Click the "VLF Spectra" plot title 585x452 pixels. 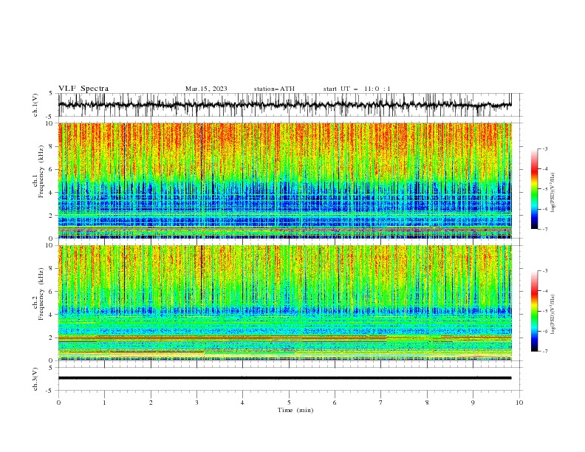83,89
